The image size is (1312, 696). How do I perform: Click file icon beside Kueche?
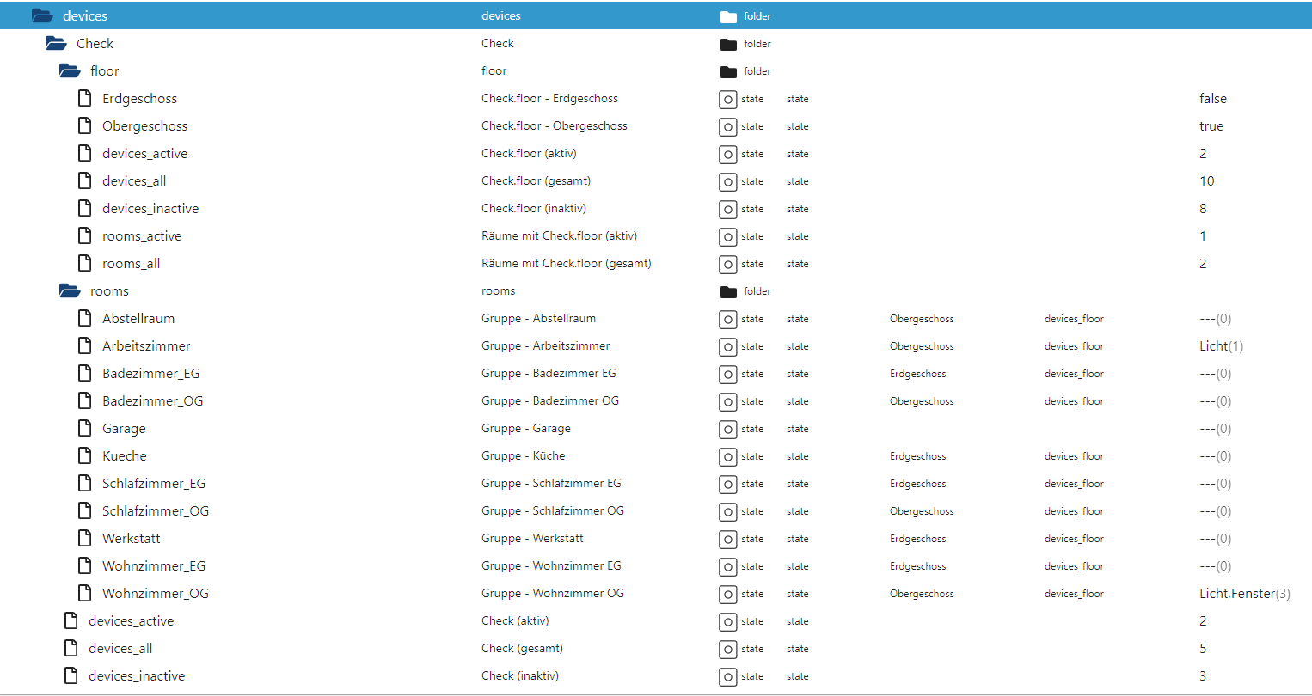(x=85, y=455)
